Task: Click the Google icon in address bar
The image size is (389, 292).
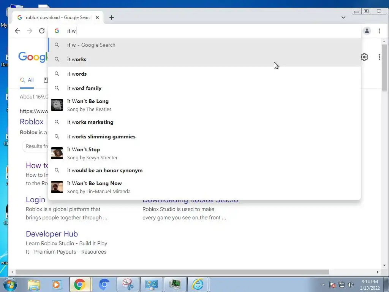Action: [57, 31]
